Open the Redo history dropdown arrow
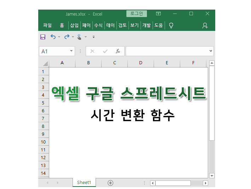The image size is (251, 189). coord(73,37)
